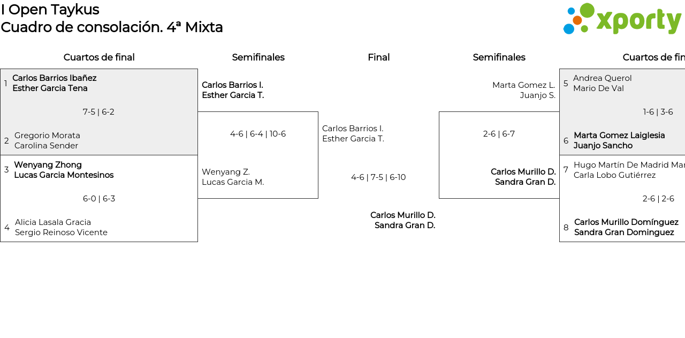Click the "I Open Taykus" tournament title
This screenshot has height=338, width=685.
coord(50,10)
